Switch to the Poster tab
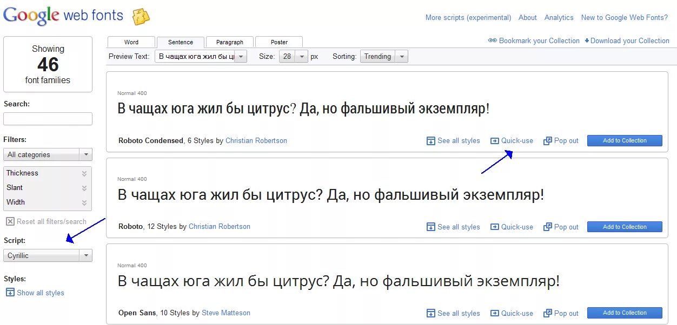 [x=279, y=42]
